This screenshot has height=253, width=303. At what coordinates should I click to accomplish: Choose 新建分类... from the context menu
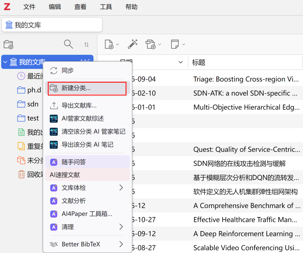(x=87, y=88)
